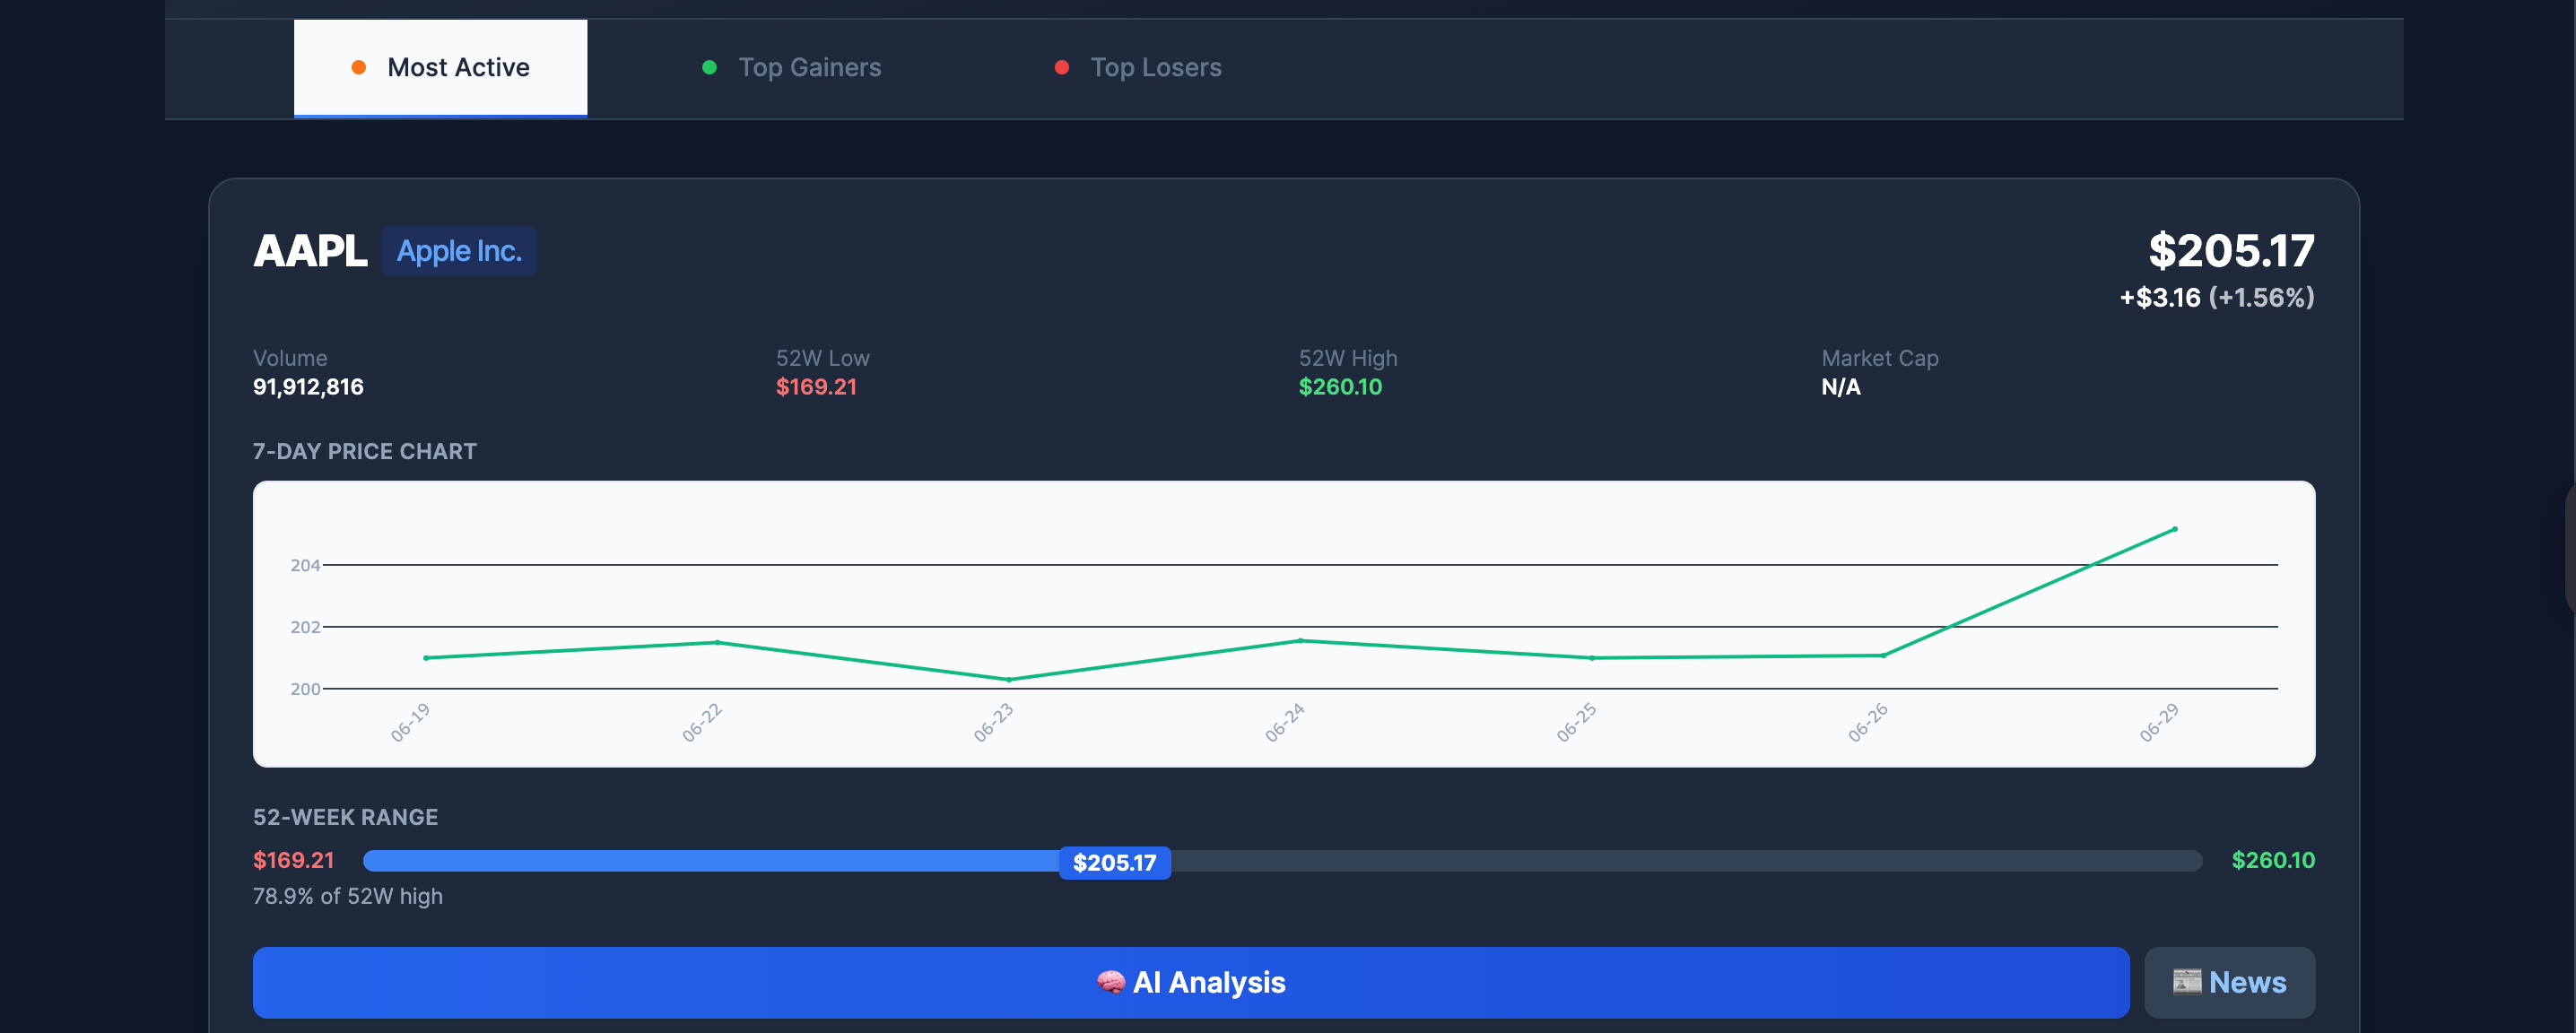Image resolution: width=2576 pixels, height=1033 pixels.
Task: Select the Top Losers tab
Action: tap(1155, 67)
